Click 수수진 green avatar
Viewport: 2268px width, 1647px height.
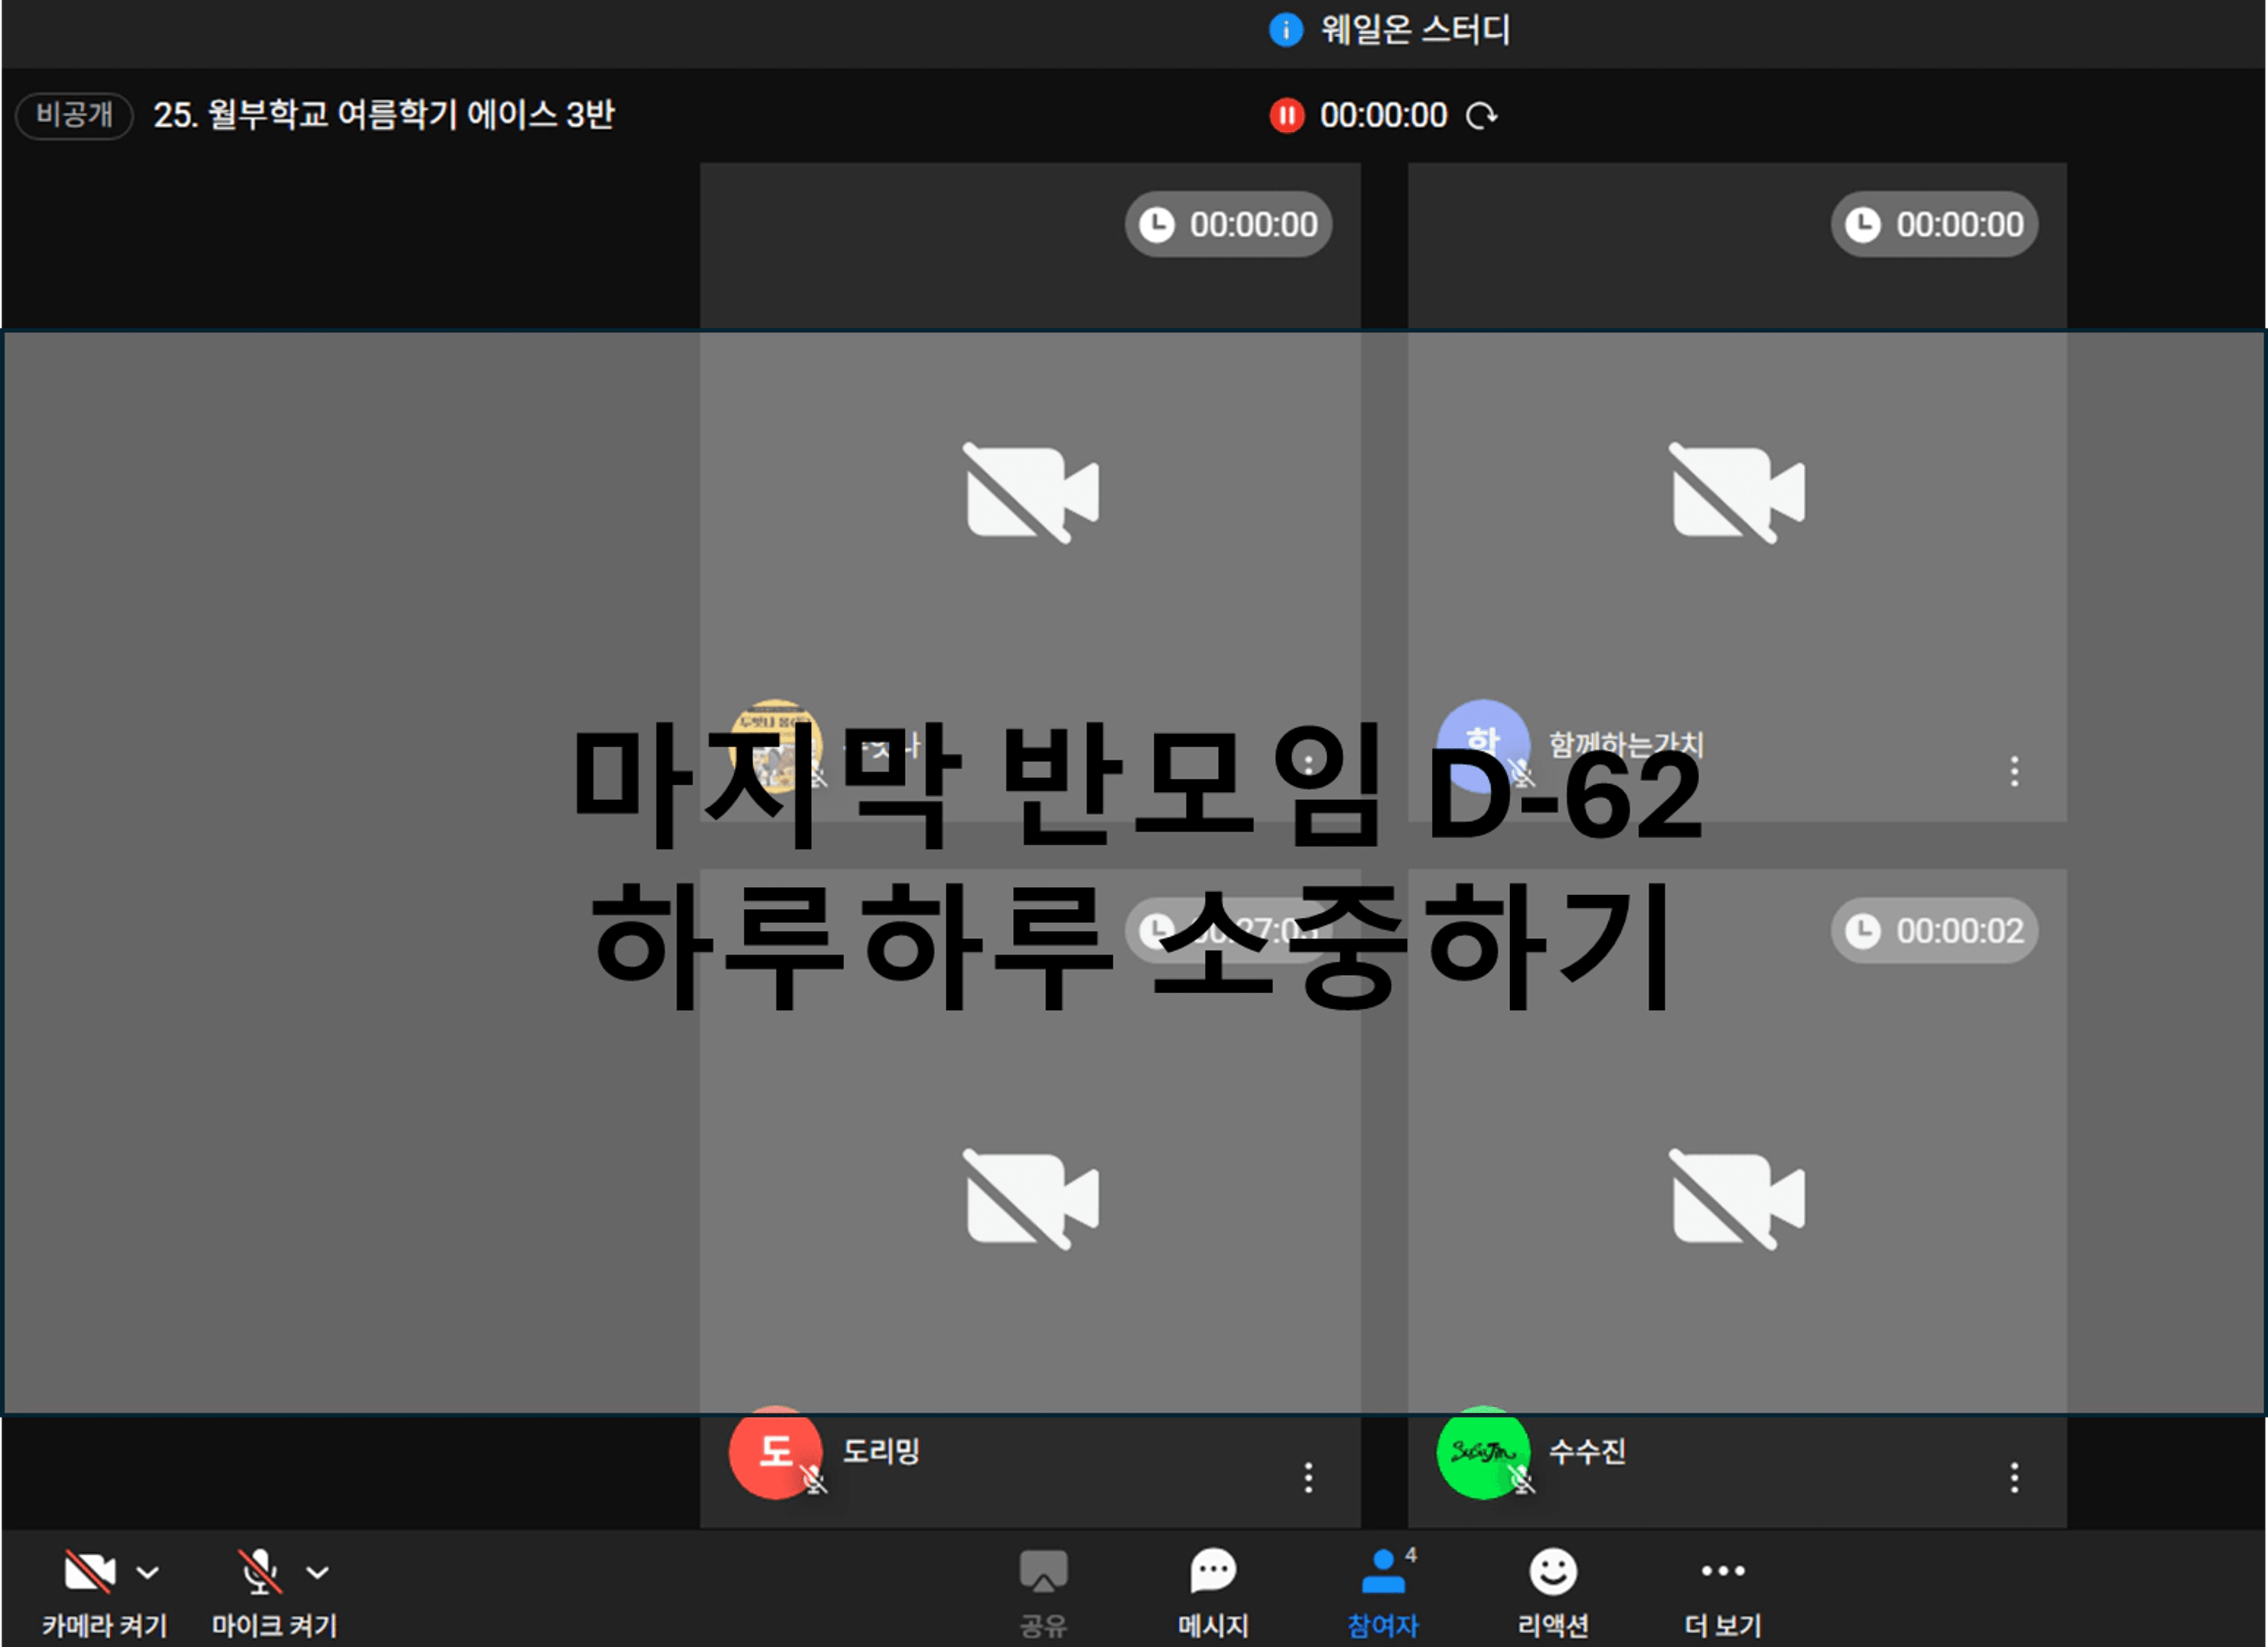[1482, 1452]
